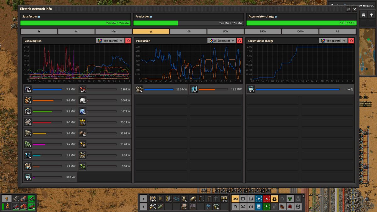This screenshot has width=377, height=212.
Task: Click the consumer icon with count 435
Action: point(82,90)
